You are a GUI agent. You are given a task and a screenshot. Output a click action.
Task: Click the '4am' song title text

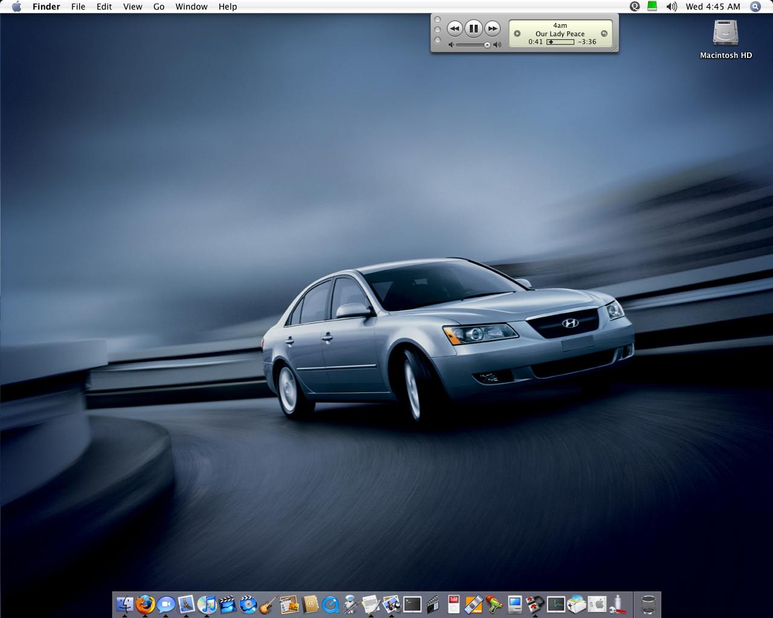click(560, 25)
